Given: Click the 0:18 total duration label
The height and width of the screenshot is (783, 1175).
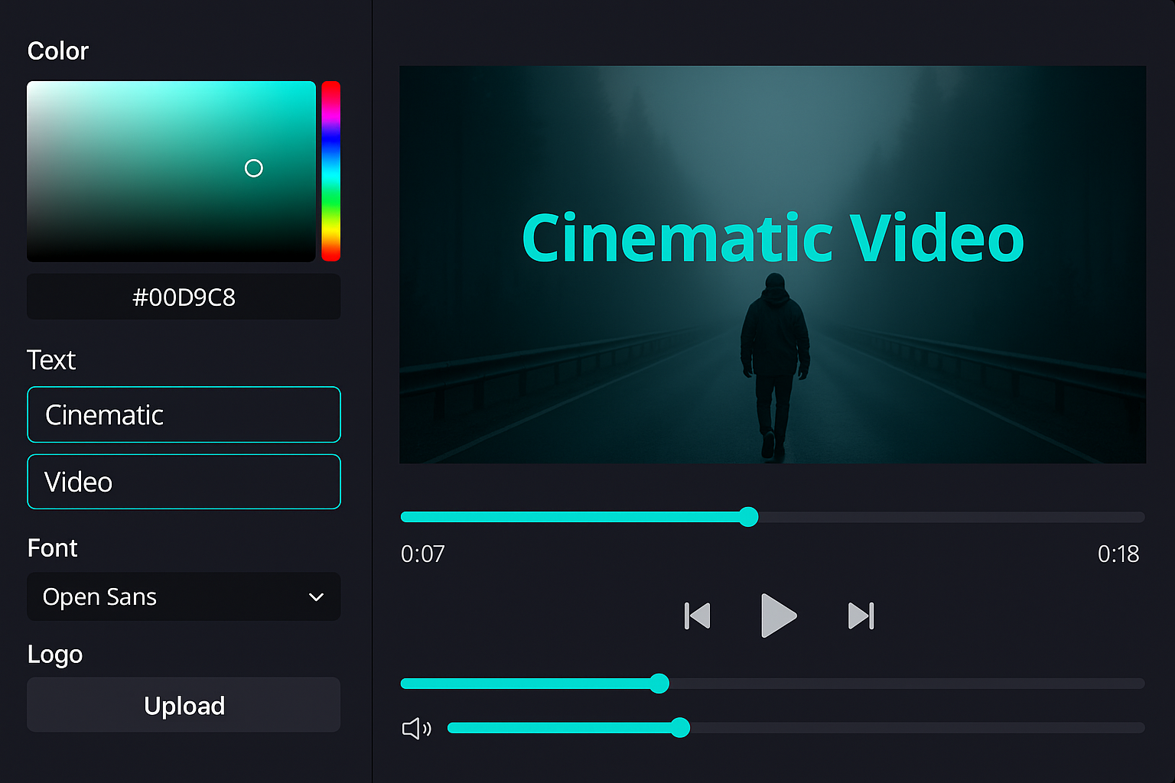Looking at the screenshot, I should click(1118, 554).
